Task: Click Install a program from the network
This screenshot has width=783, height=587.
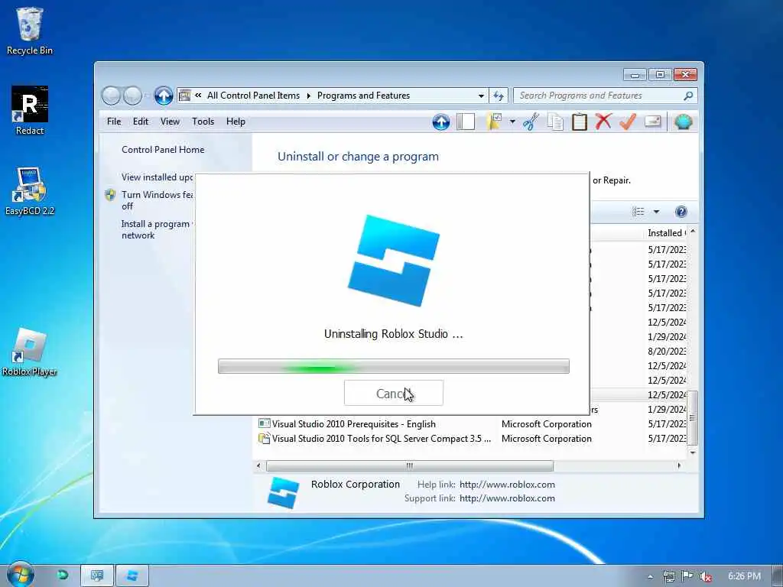Action: pos(155,229)
